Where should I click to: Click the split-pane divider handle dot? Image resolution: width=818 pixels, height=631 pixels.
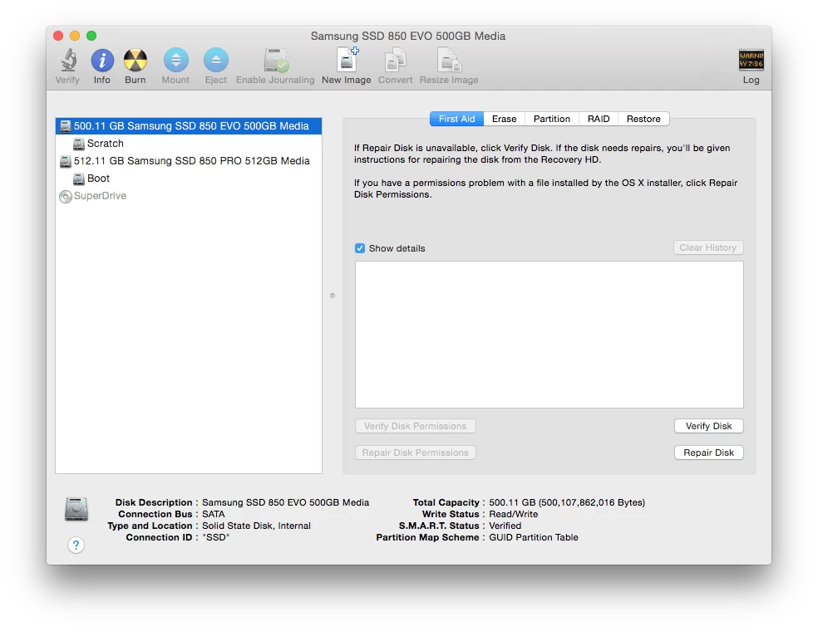point(333,296)
